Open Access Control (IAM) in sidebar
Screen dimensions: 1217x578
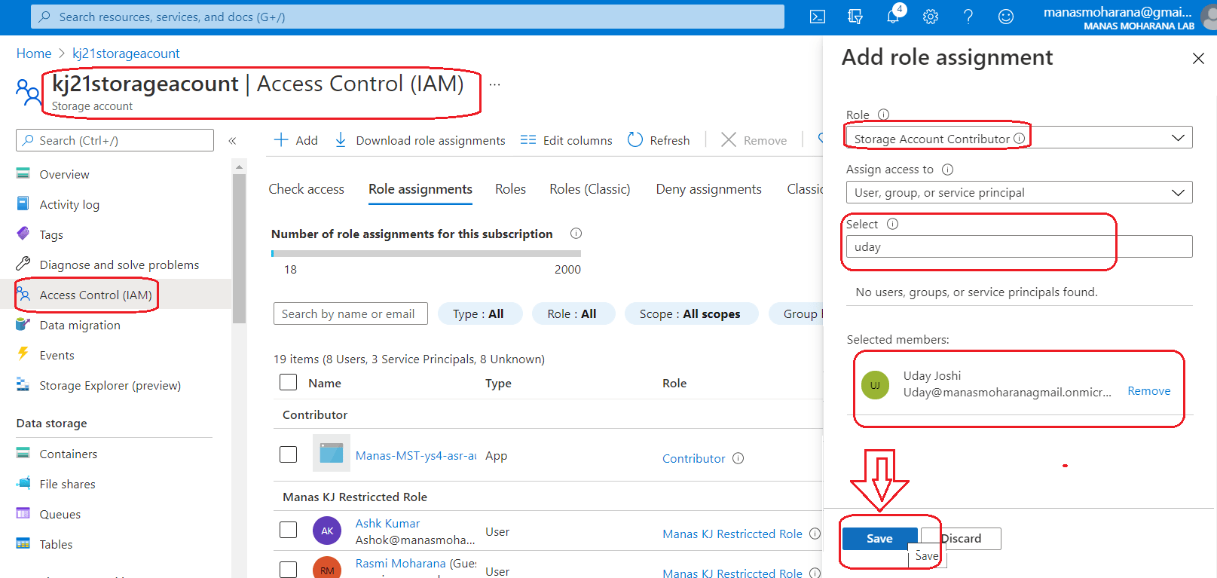coord(96,295)
